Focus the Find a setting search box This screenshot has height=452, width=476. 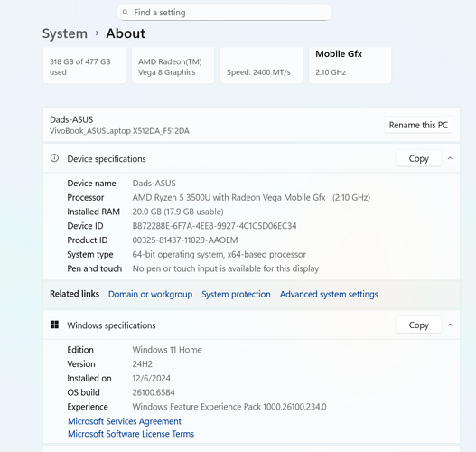[225, 13]
